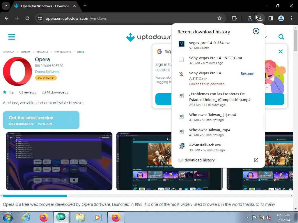The width and height of the screenshot is (298, 223).
Task: Go to WINDOWS breadcrumb
Action: 8,52
